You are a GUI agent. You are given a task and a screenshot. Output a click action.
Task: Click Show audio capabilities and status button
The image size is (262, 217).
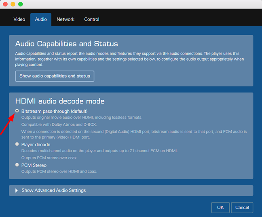click(x=55, y=76)
